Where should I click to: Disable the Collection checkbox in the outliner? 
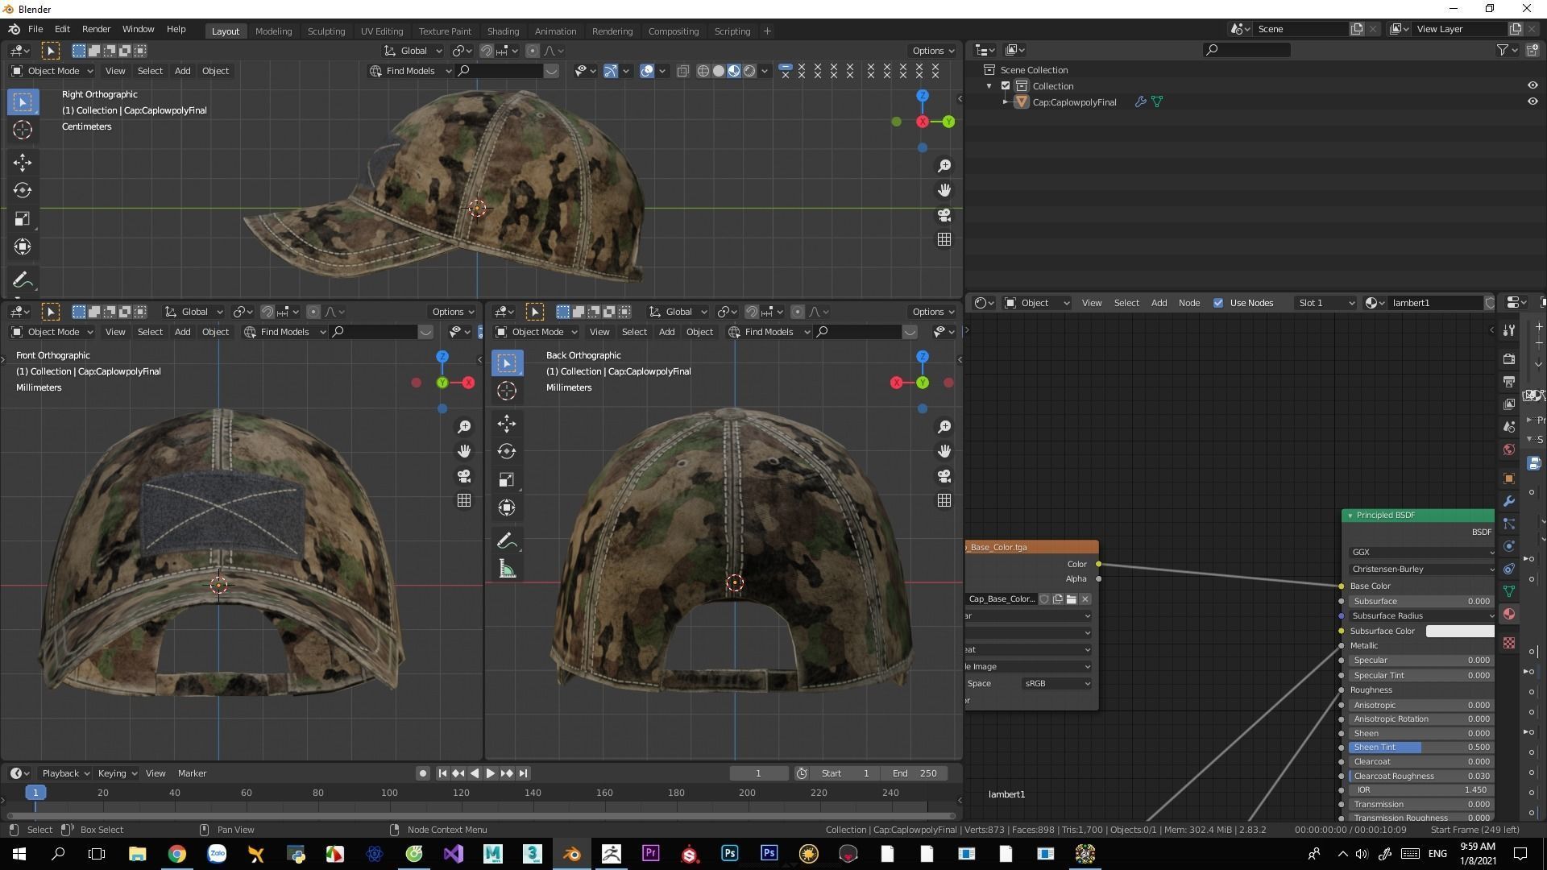[x=1006, y=85]
